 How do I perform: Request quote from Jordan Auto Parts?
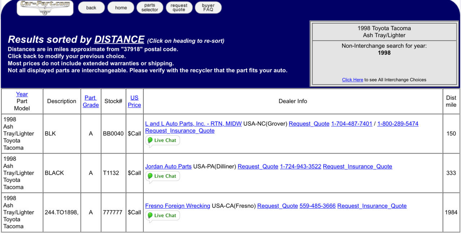pyautogui.click(x=258, y=167)
